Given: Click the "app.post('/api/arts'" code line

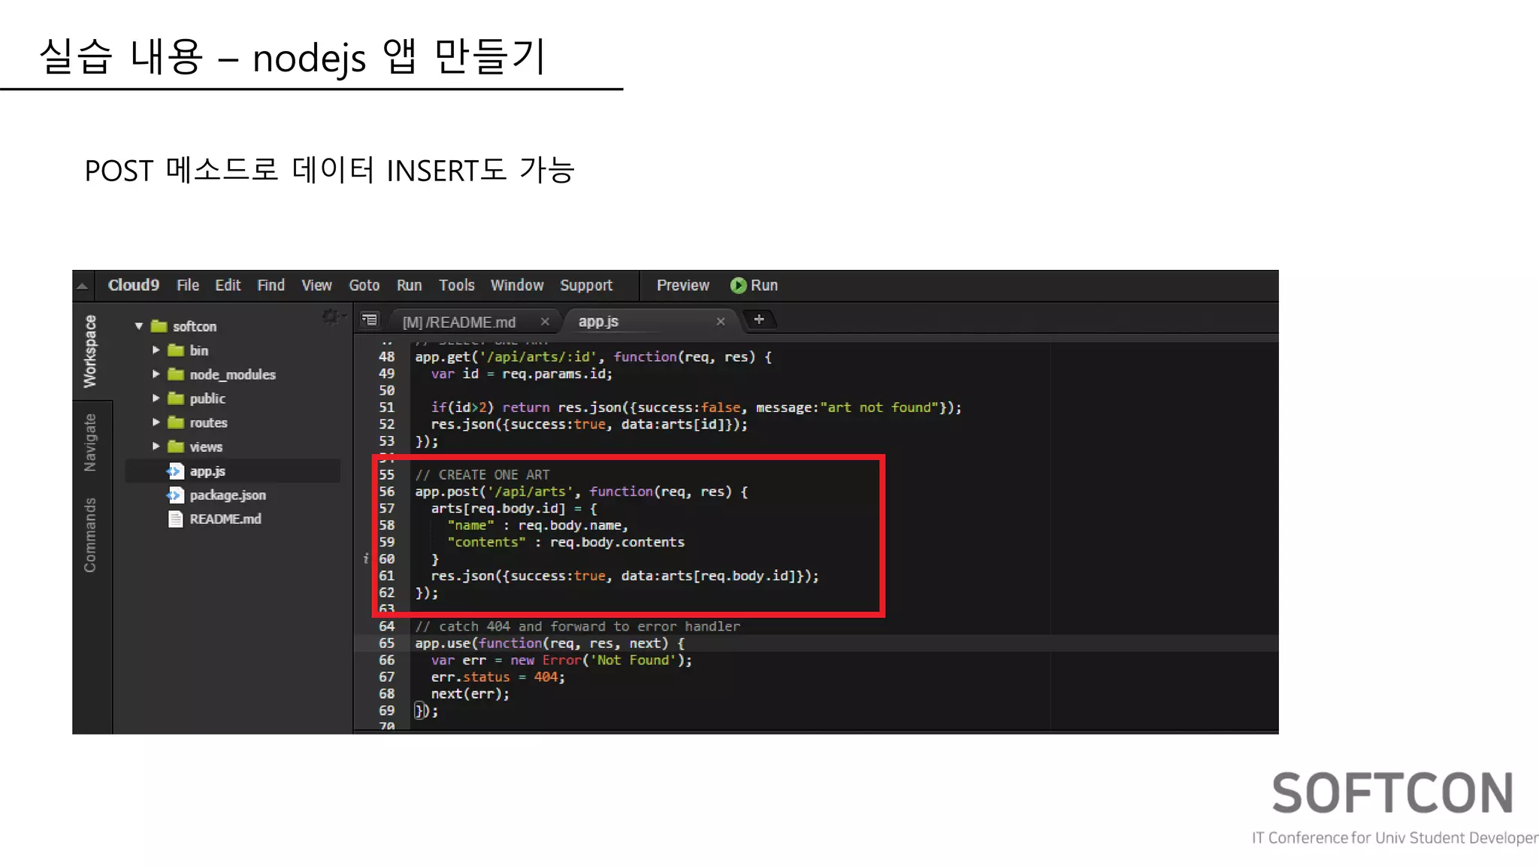Looking at the screenshot, I should coord(582,492).
